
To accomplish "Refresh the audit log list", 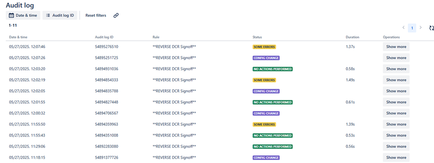I will 431,28.
